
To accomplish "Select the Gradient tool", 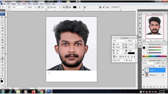I will click(2, 48).
